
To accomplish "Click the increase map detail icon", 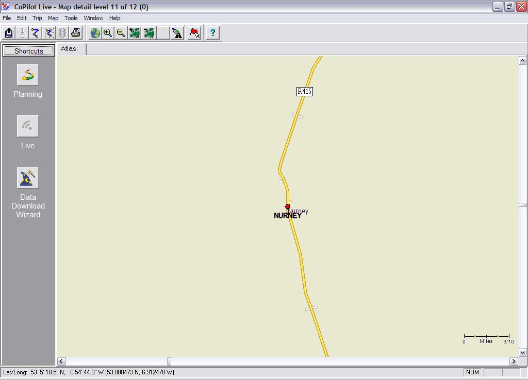I will (135, 33).
